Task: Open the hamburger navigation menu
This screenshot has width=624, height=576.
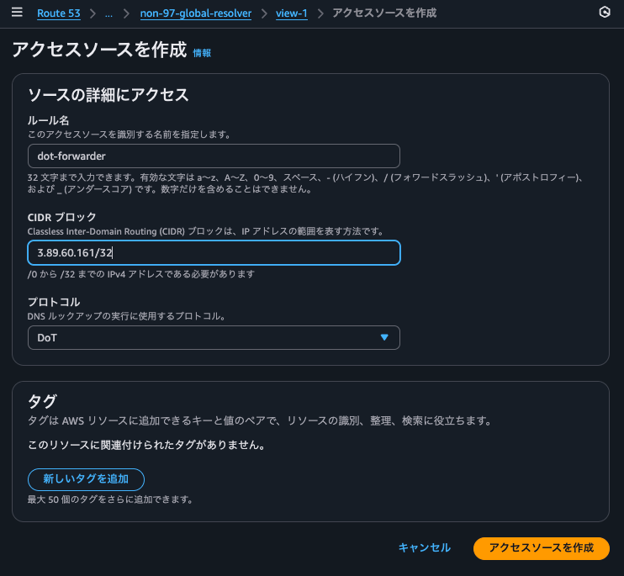Action: click(x=17, y=13)
